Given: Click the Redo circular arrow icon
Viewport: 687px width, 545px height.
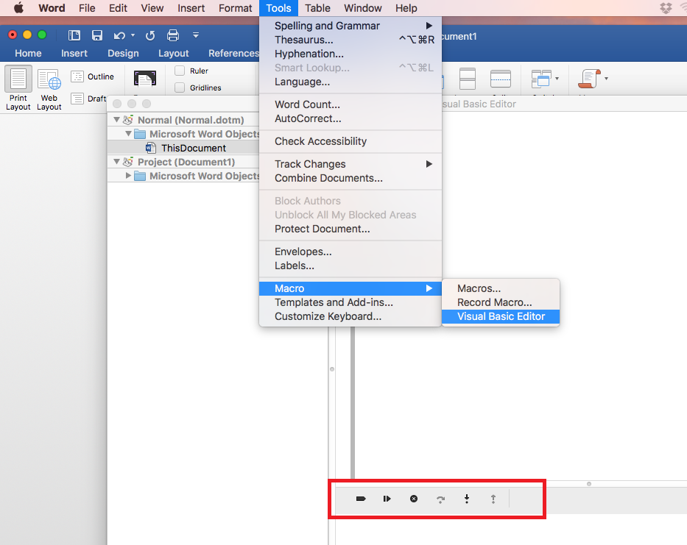Looking at the screenshot, I should click(150, 35).
